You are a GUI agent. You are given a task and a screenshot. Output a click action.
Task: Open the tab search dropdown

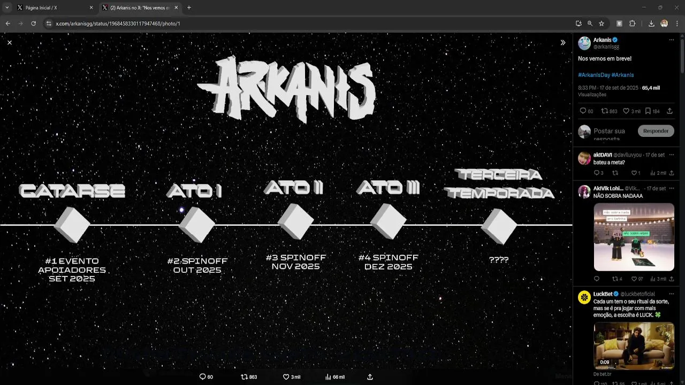(6, 7)
